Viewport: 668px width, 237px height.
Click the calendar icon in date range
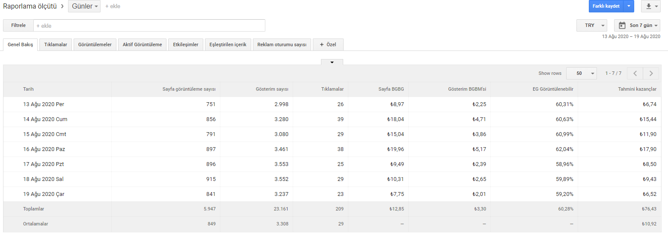(622, 25)
